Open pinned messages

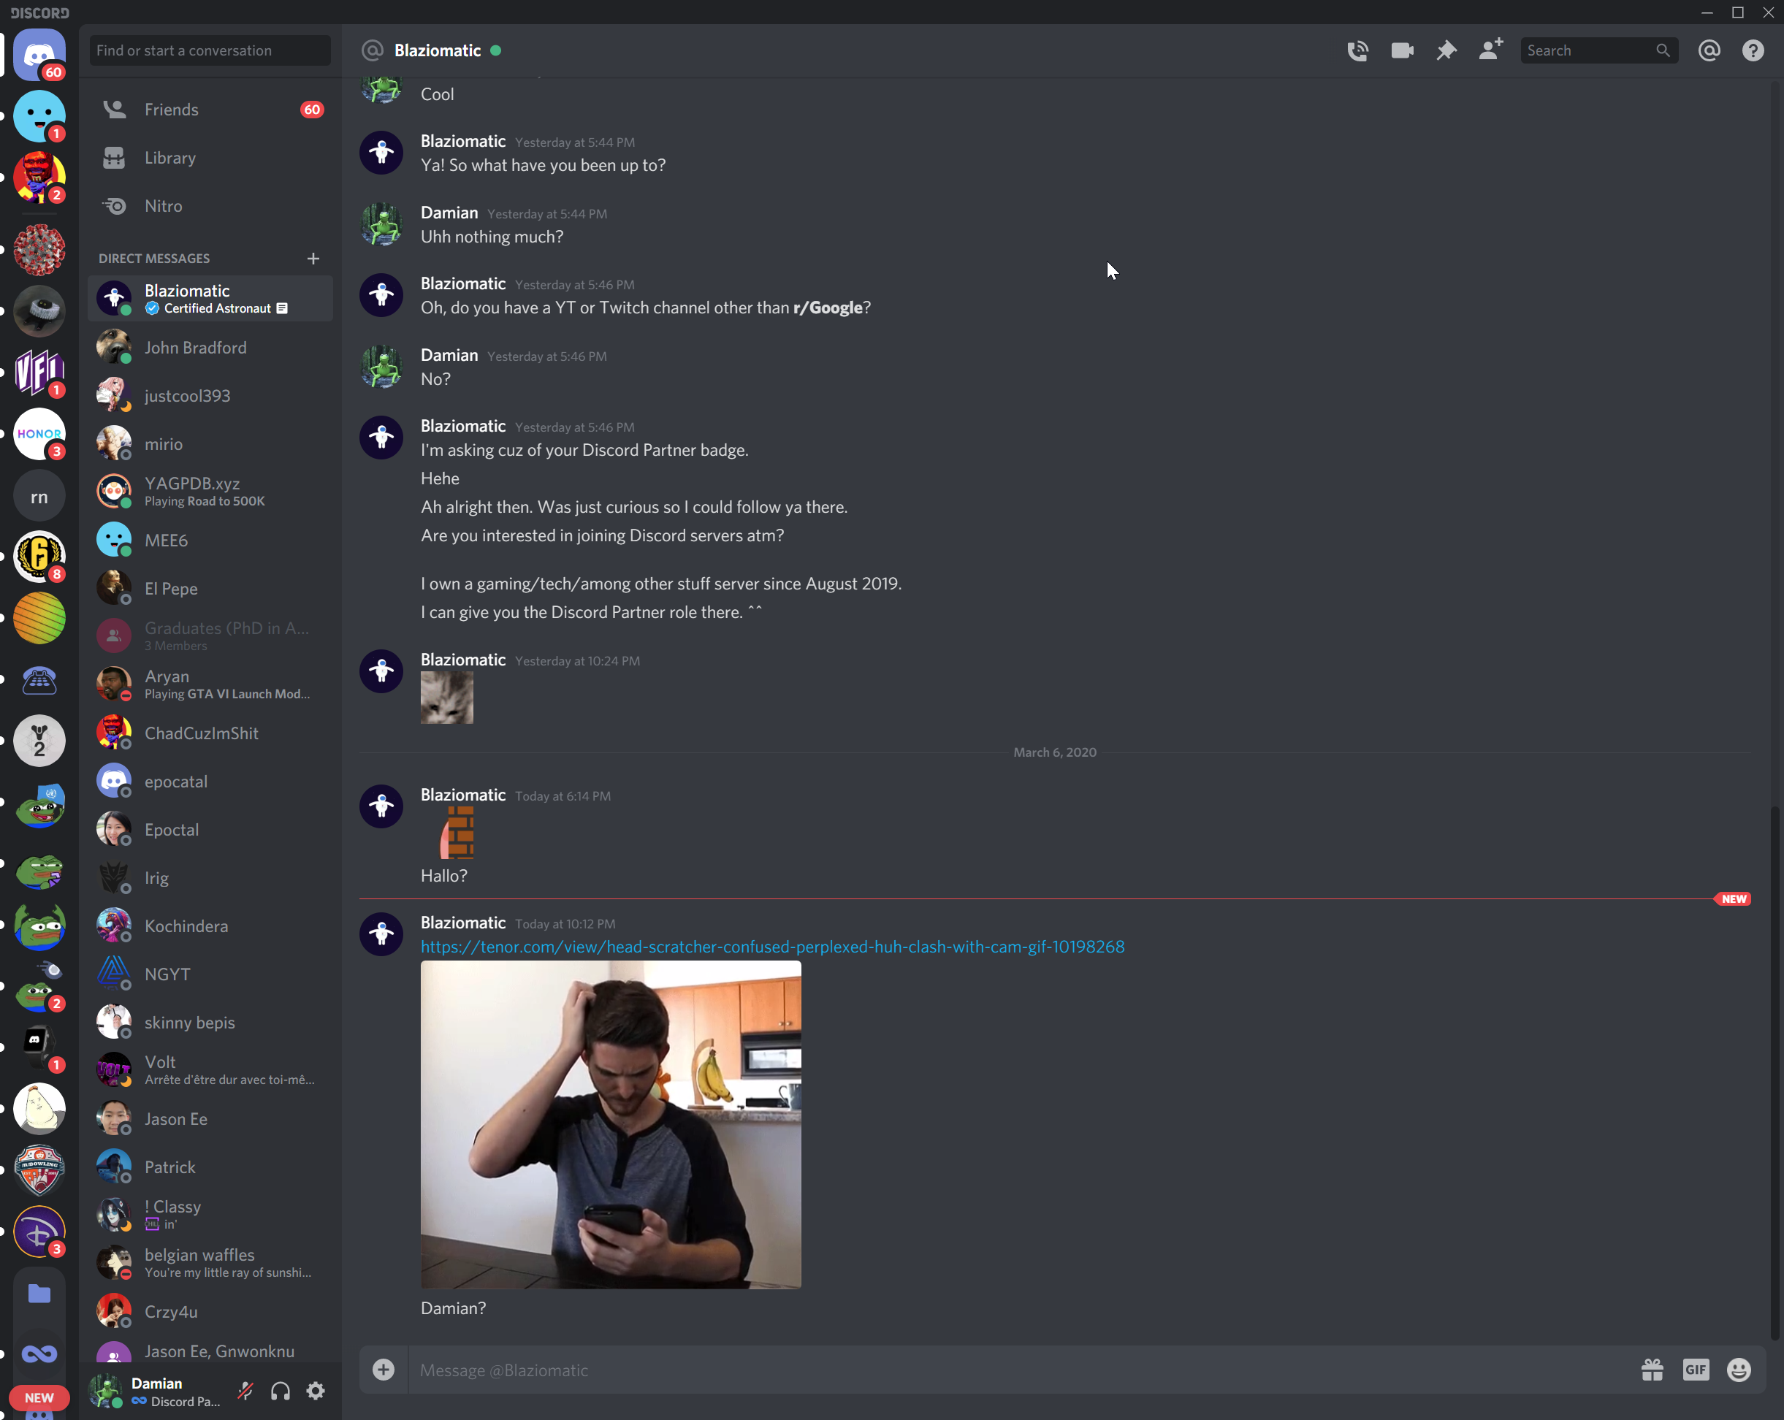1446,50
